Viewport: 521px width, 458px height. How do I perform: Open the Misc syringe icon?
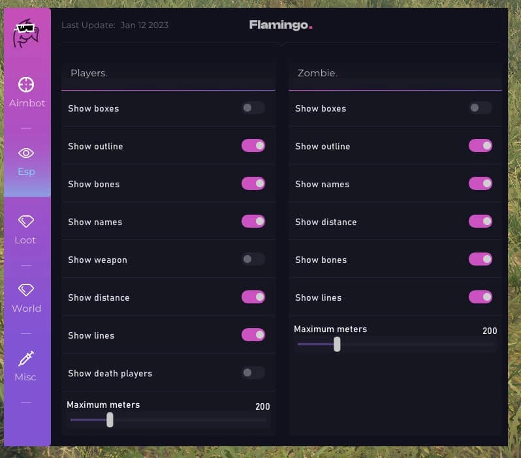coord(26,358)
